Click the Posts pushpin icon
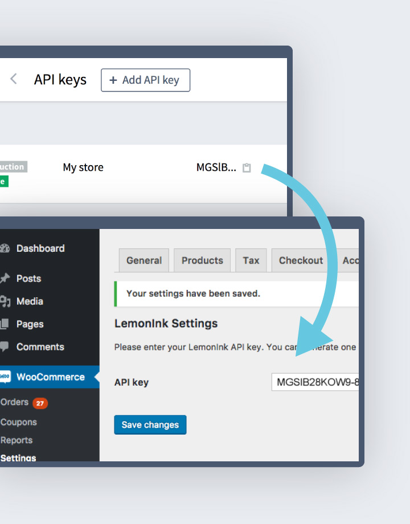Image resolution: width=410 pixels, height=524 pixels. click(5, 279)
